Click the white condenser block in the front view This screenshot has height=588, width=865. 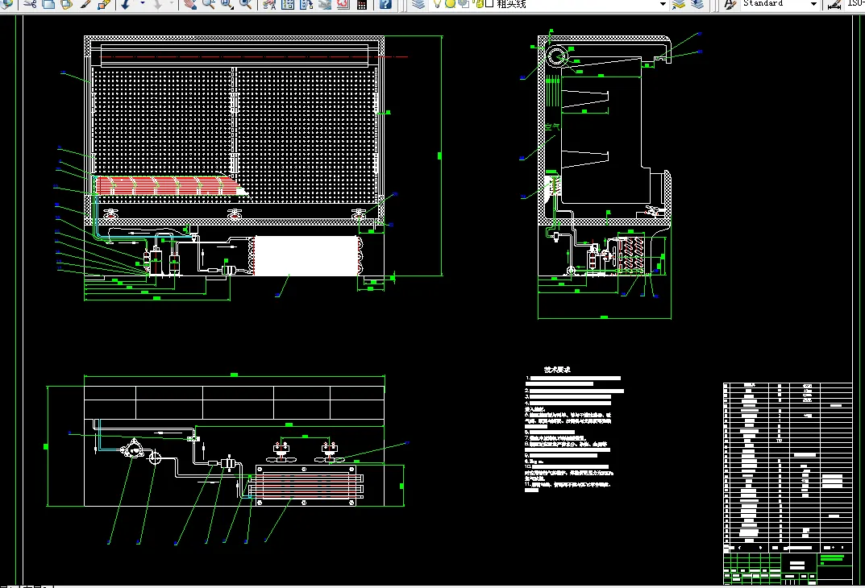(306, 256)
